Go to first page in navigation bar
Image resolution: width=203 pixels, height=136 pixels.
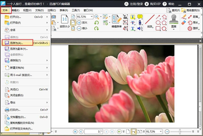(75, 132)
